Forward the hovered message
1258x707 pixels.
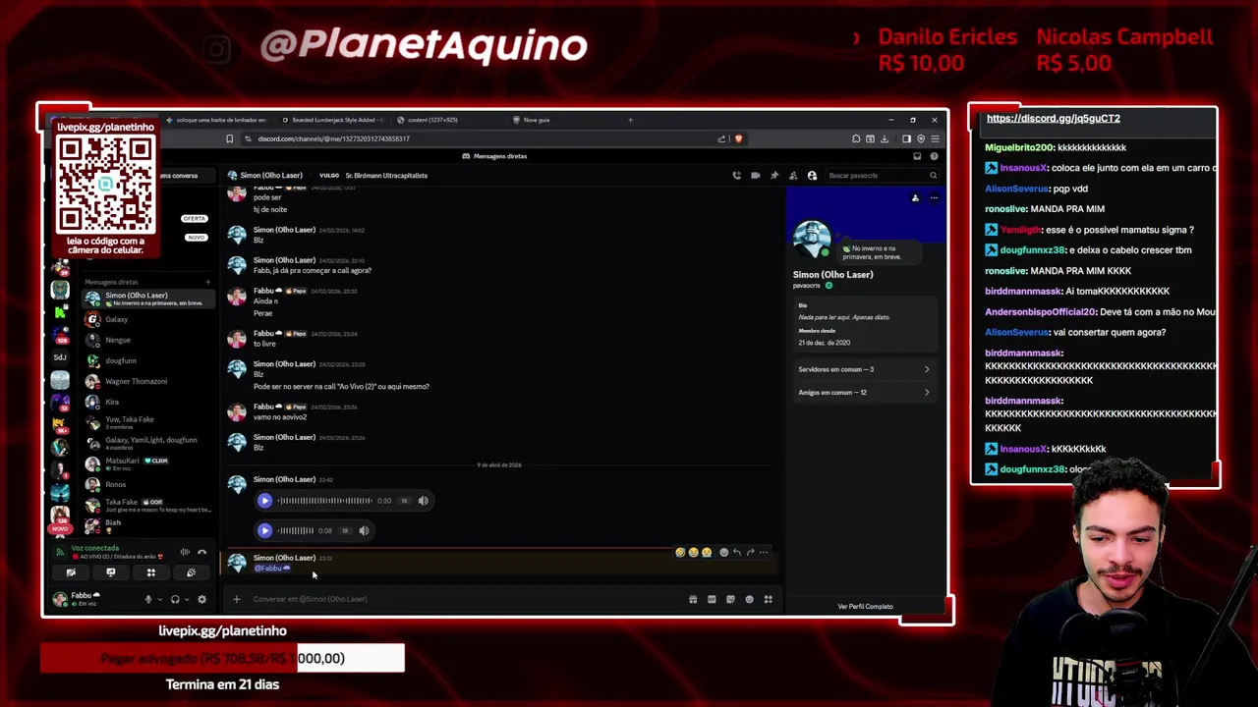click(750, 553)
